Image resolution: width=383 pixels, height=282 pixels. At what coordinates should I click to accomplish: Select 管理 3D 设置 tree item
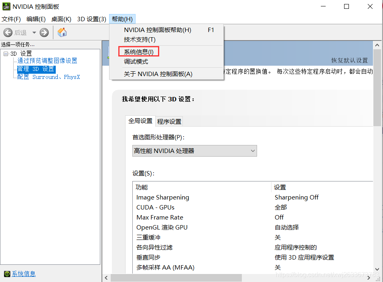point(36,69)
